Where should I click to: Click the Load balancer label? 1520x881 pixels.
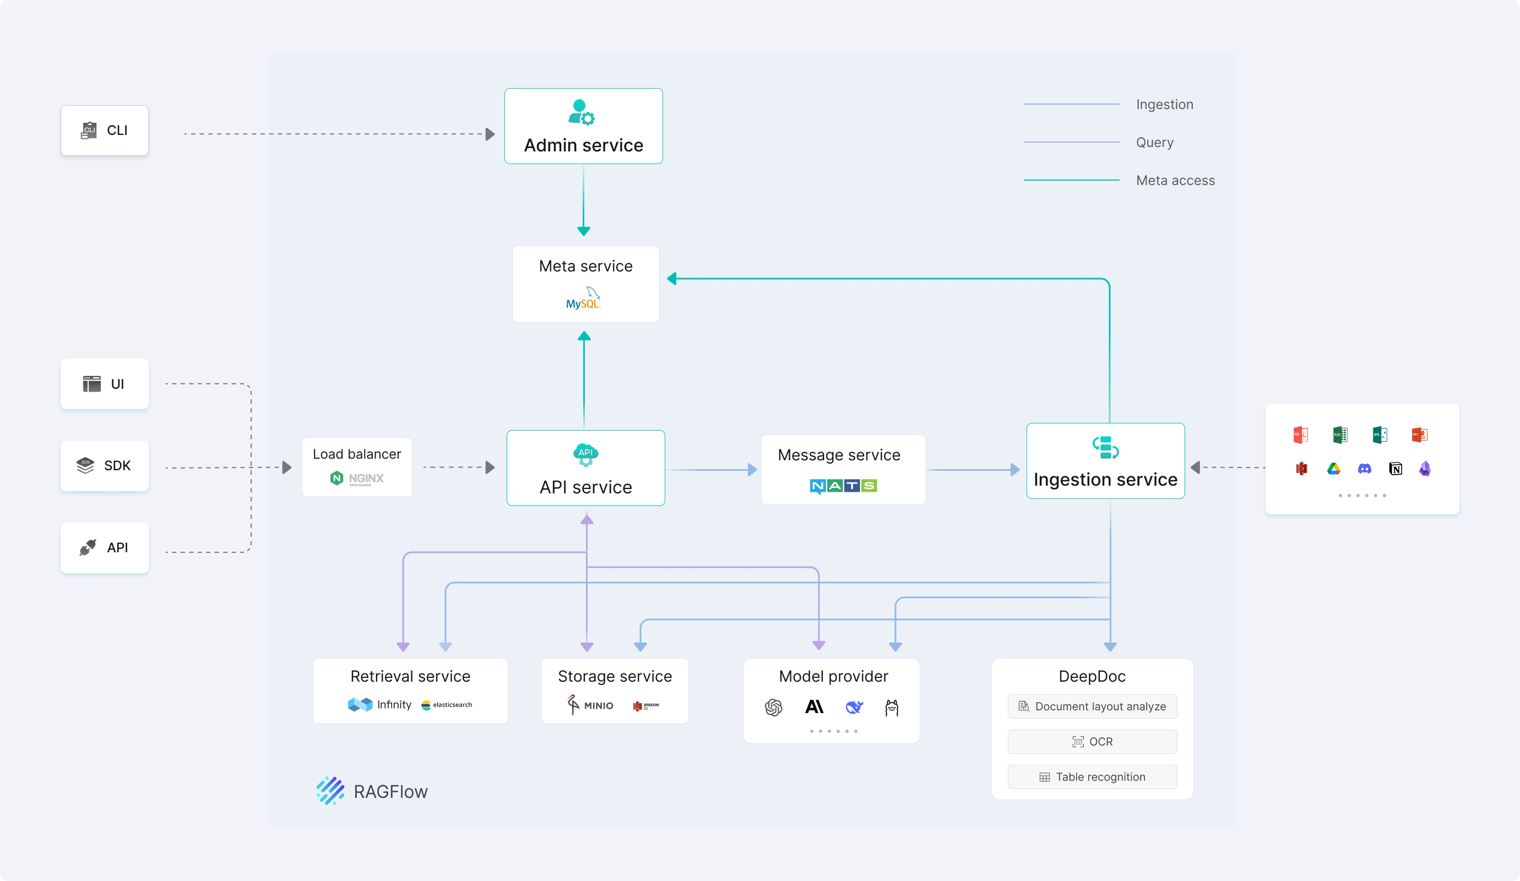click(x=357, y=454)
